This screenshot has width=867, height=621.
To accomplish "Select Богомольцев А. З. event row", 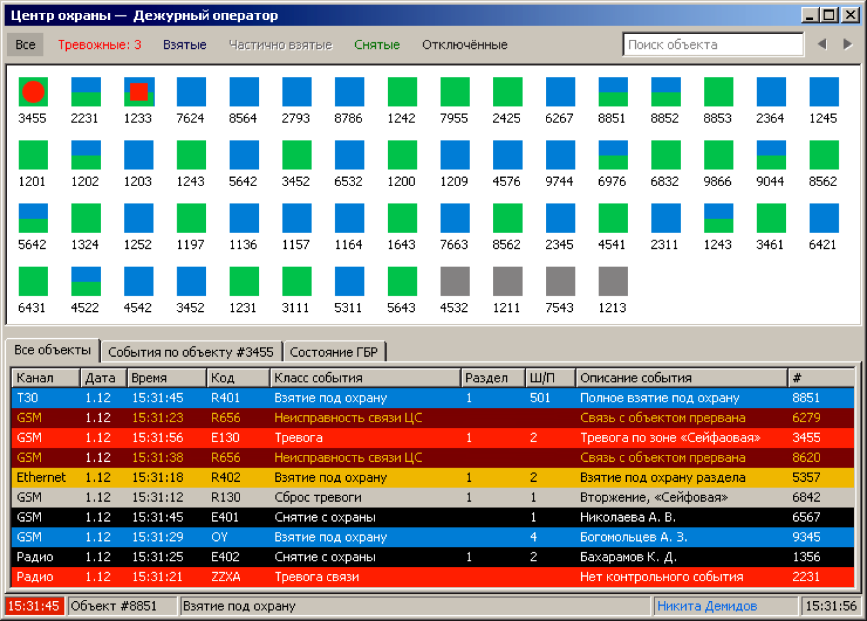I will [x=433, y=537].
